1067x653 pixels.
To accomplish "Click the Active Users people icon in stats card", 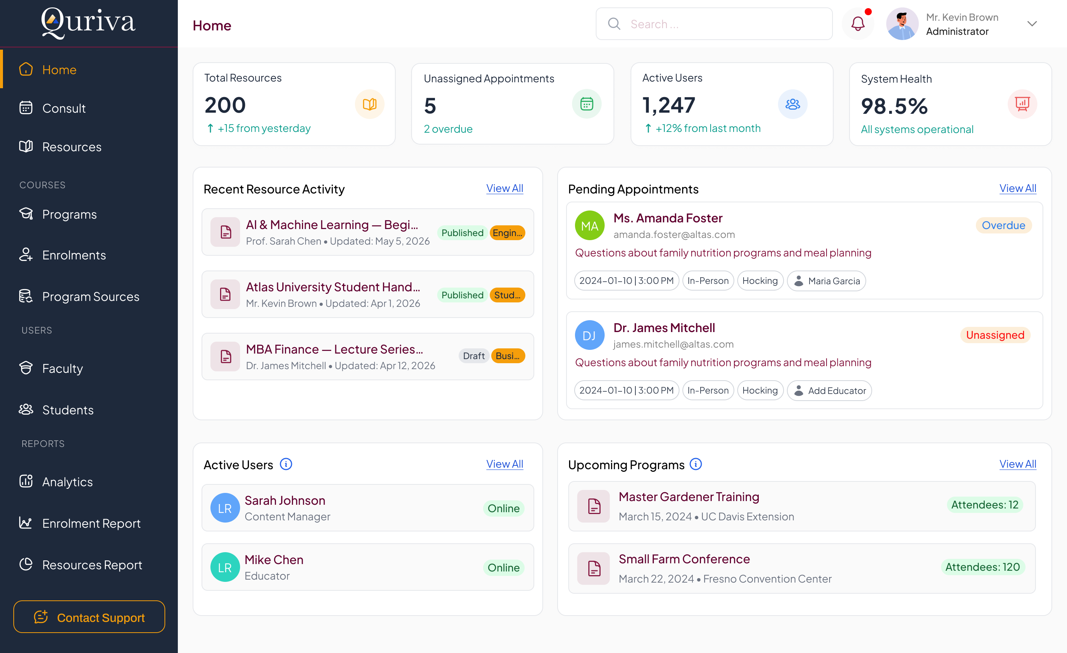I will 792,104.
